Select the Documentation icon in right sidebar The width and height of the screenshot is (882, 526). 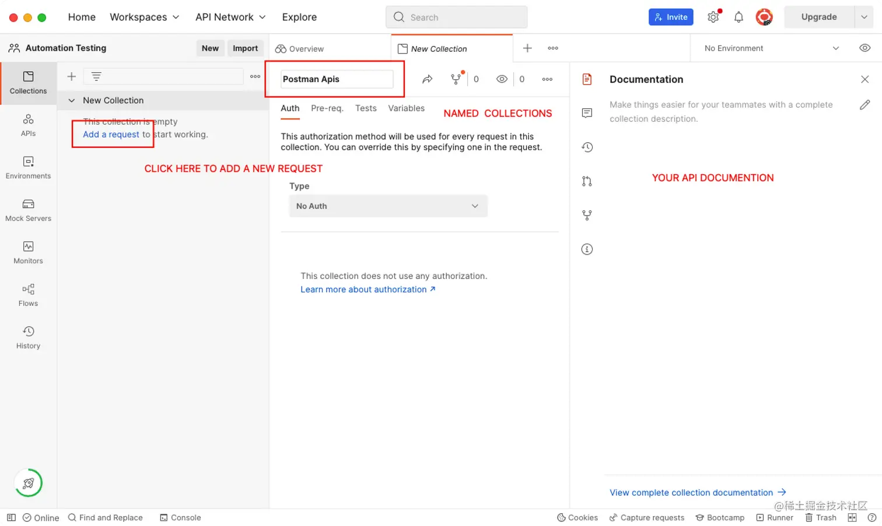pos(587,79)
